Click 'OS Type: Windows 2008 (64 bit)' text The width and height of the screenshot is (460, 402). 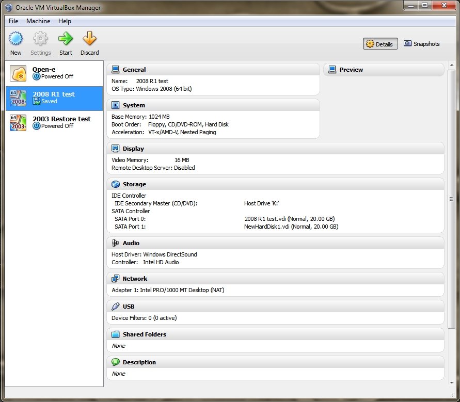152,89
